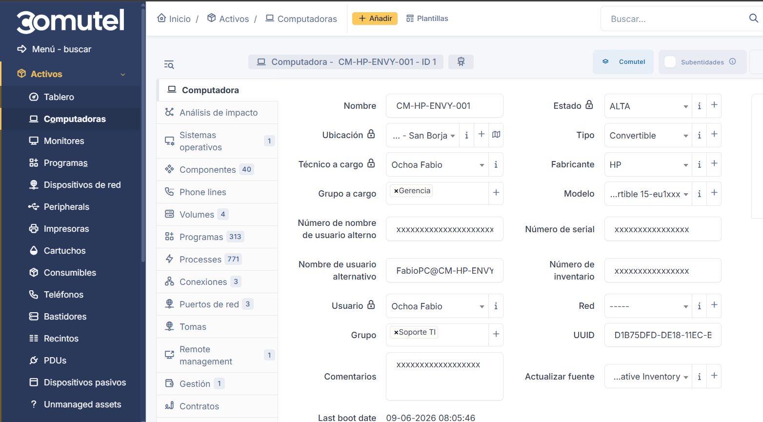Open the Usuario Ochoa Fabio dropdown
The width and height of the screenshot is (763, 422).
pos(437,306)
